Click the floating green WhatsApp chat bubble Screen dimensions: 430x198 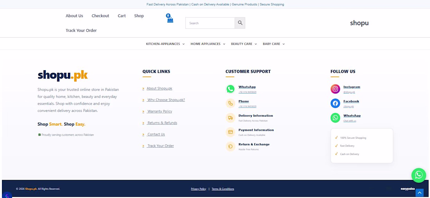419,175
